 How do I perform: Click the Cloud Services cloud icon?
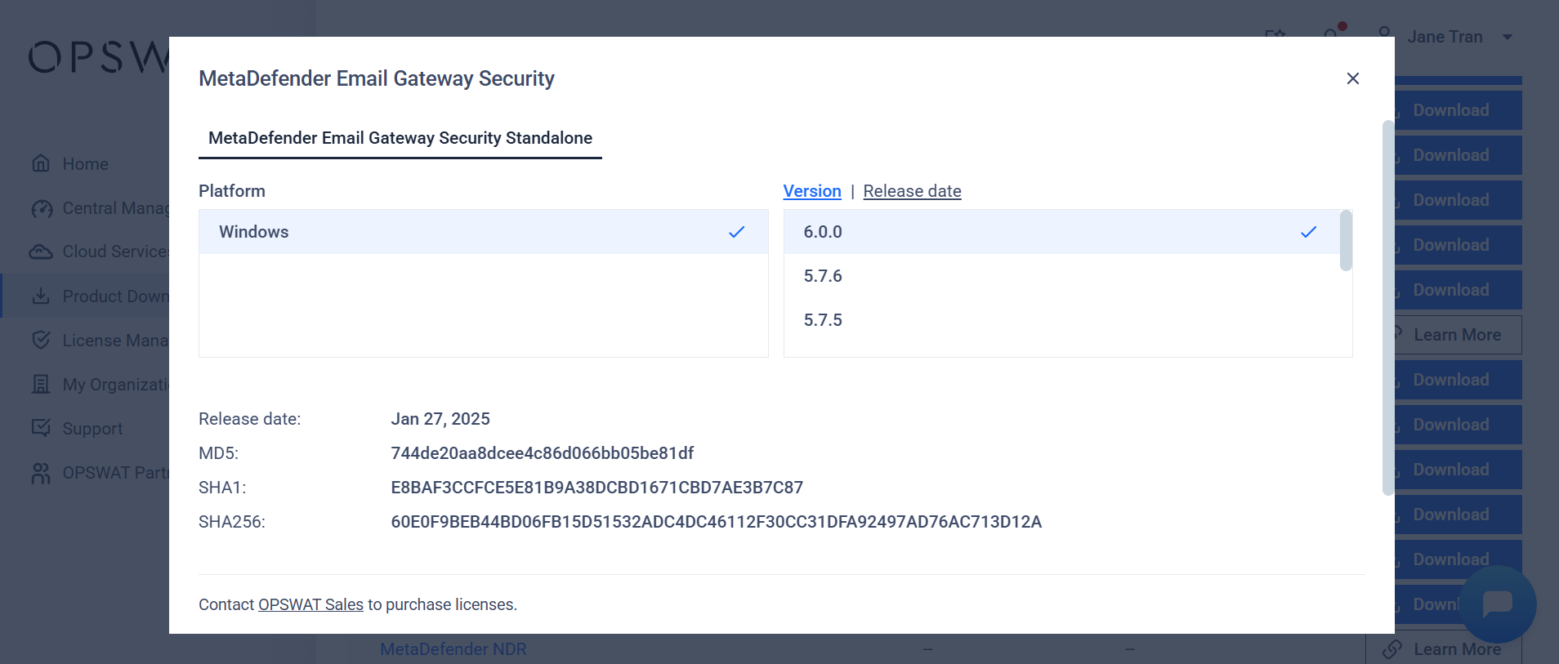click(x=41, y=252)
